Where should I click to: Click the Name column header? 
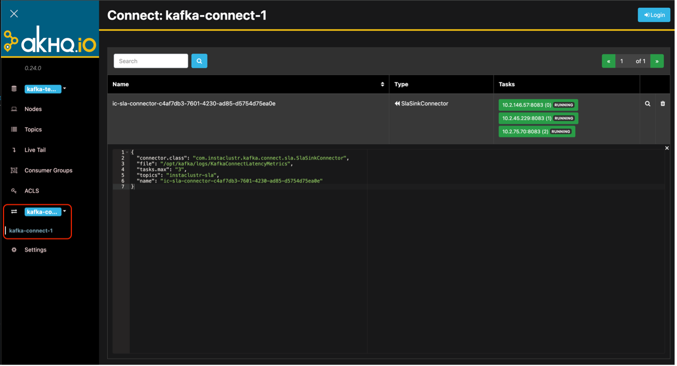248,85
